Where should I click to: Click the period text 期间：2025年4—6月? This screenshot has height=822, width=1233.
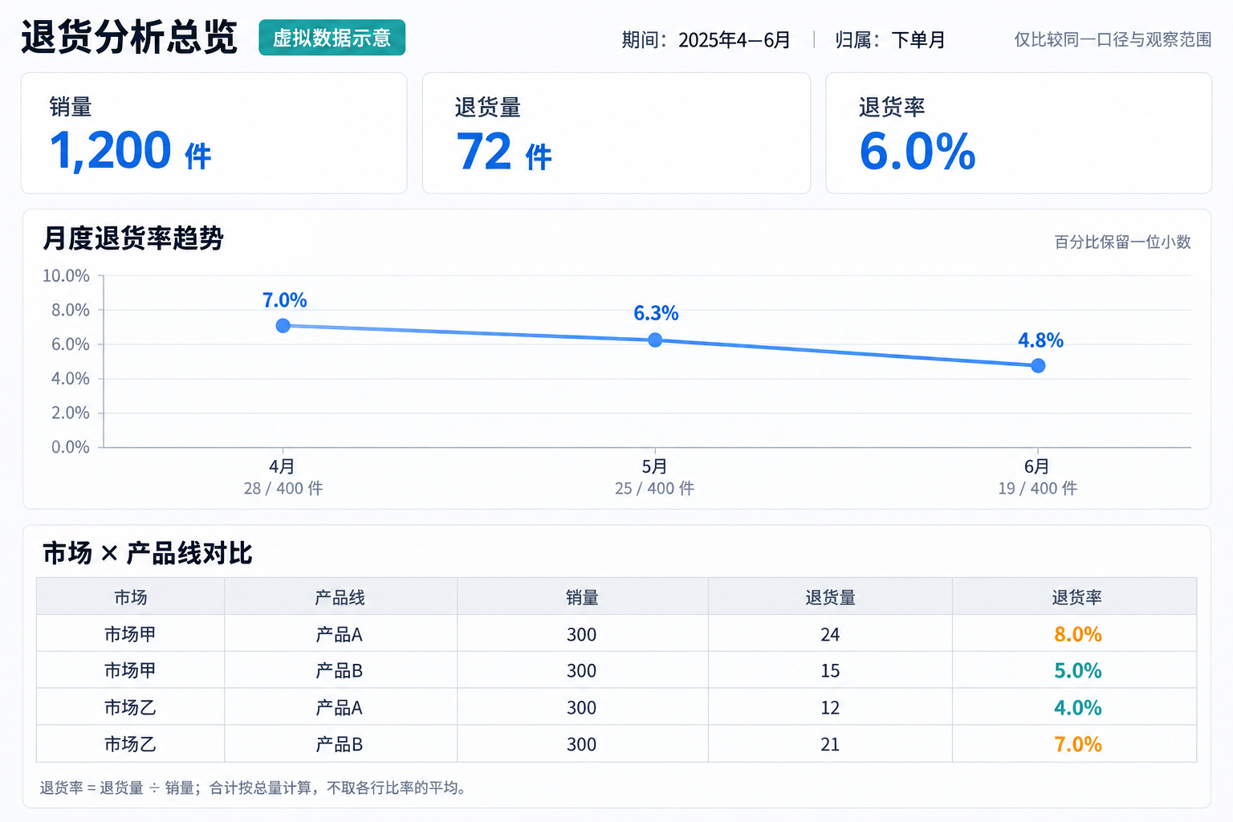tap(706, 39)
